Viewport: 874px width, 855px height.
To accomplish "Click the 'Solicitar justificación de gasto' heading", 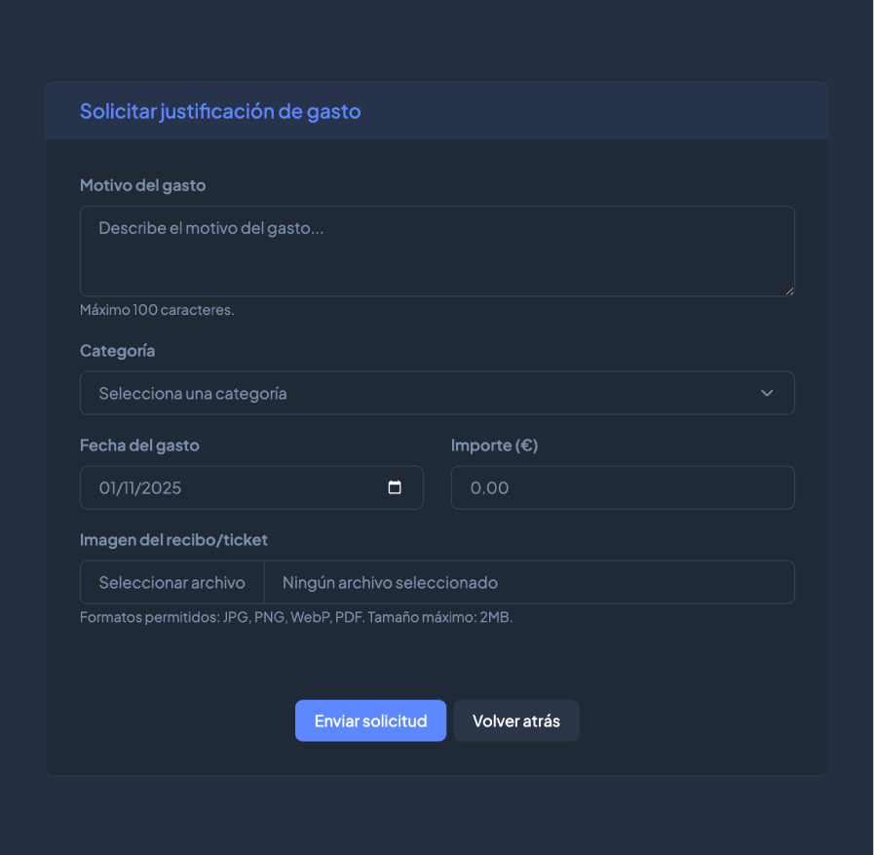I will point(220,111).
